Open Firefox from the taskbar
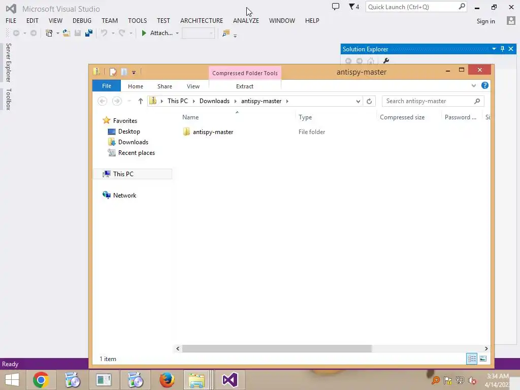Screen dimensions: 520x390 click(x=167, y=380)
